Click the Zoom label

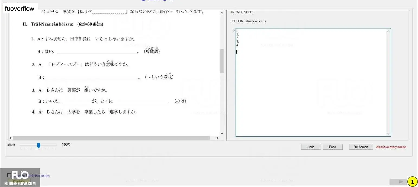[11, 144]
